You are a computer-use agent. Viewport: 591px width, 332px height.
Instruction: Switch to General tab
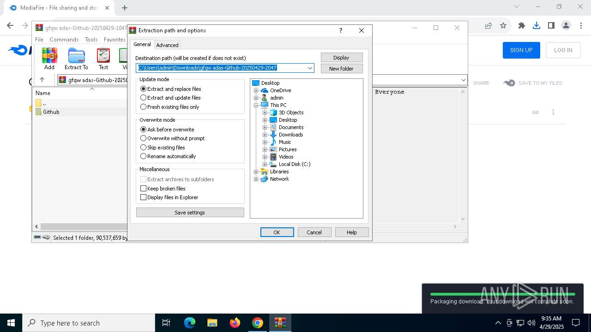pyautogui.click(x=142, y=44)
